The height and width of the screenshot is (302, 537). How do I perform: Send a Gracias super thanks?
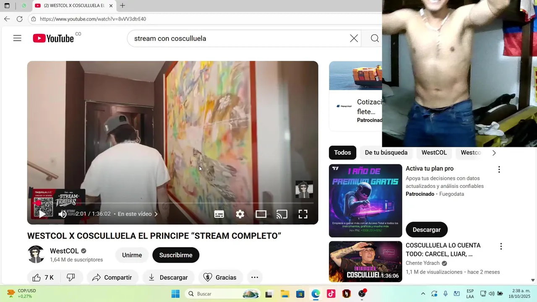[x=220, y=277]
